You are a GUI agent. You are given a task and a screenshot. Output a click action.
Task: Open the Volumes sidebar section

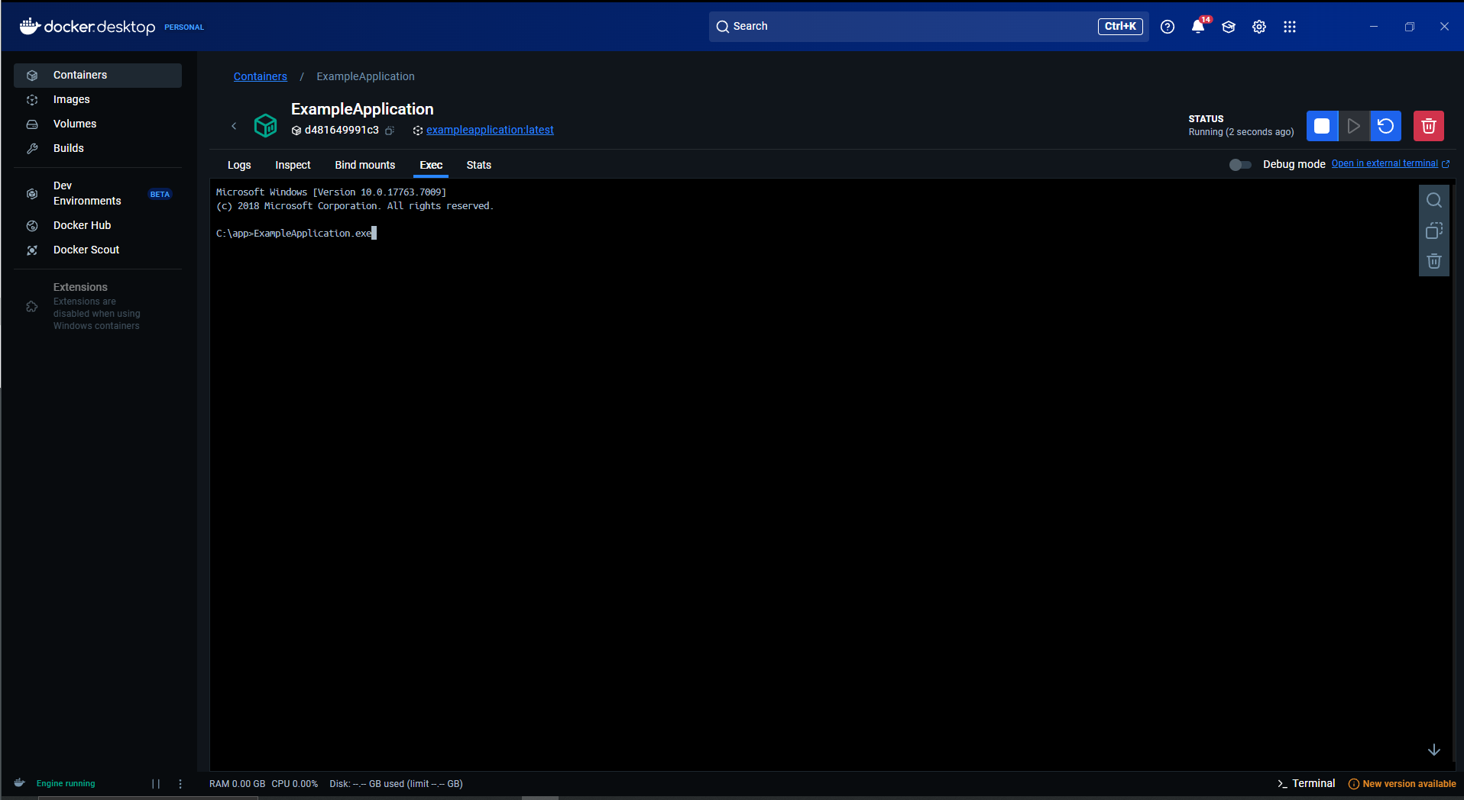point(98,124)
